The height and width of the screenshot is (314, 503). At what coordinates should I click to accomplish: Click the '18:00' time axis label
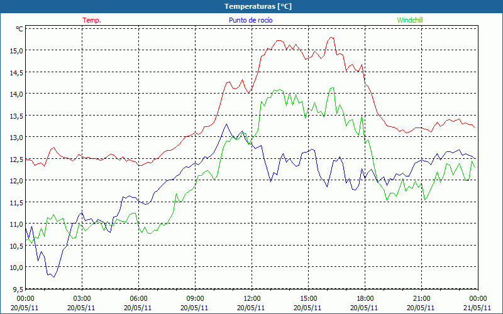point(365,299)
